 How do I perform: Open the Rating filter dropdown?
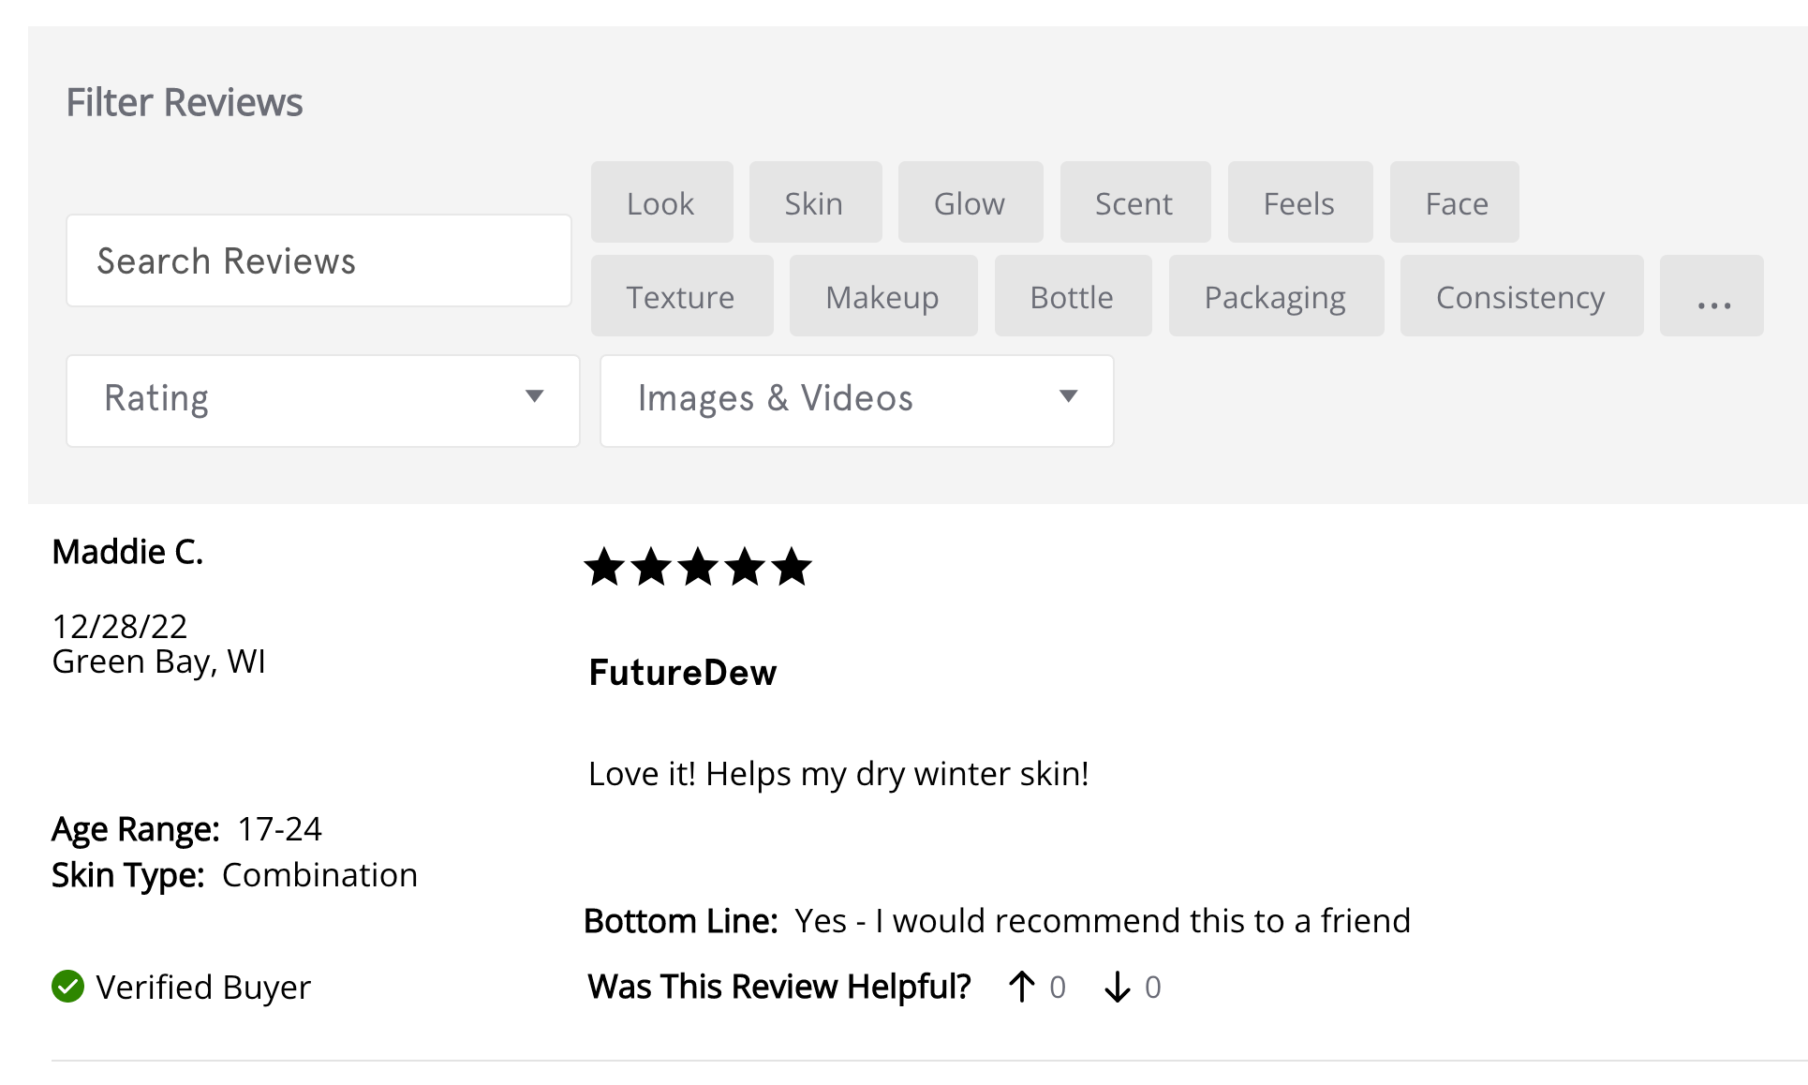(x=322, y=400)
